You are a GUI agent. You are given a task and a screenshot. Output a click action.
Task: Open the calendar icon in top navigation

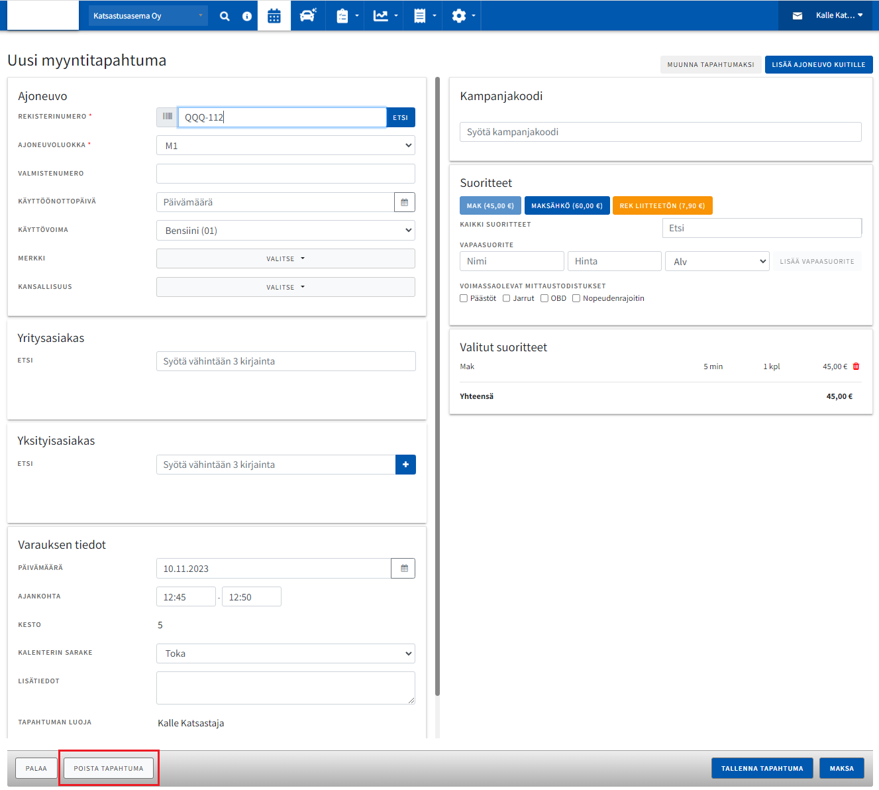274,16
